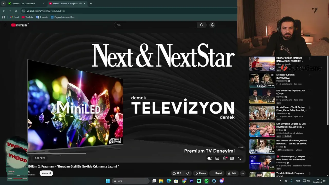Viewport: 329px width, 185px height.
Task: View site information icon in address bar
Action: [x=23, y=11]
